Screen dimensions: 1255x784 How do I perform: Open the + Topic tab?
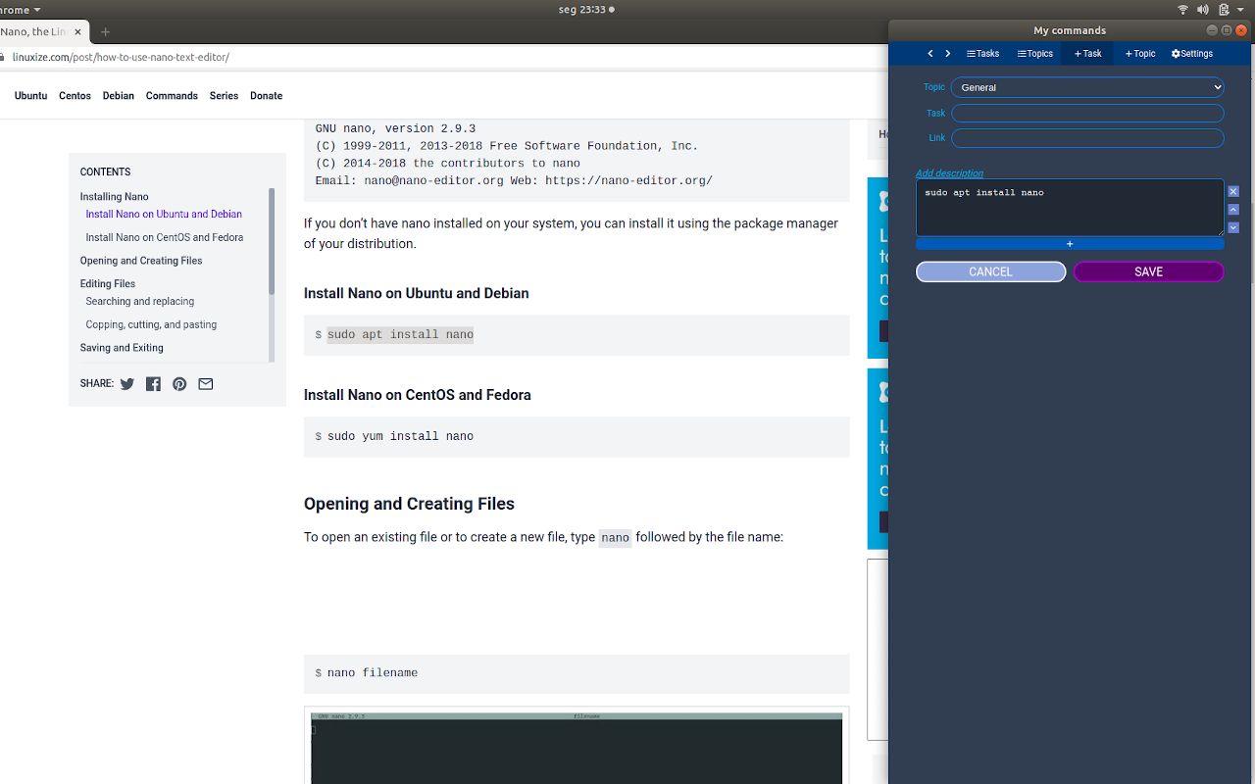click(1140, 54)
